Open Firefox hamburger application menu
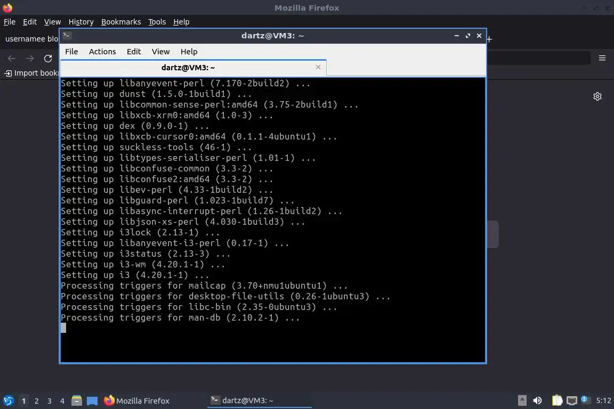This screenshot has width=614, height=409. coord(602,58)
